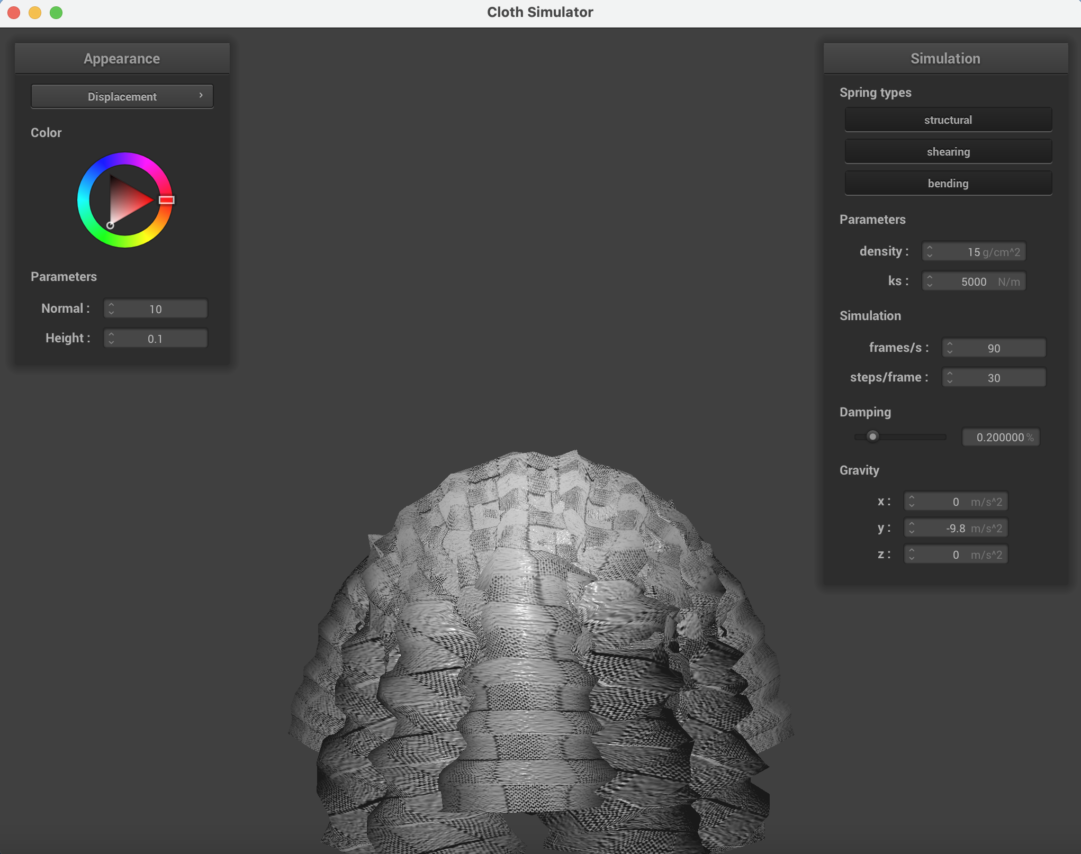Toggle the bending spring type button
1081x854 pixels.
coord(948,184)
